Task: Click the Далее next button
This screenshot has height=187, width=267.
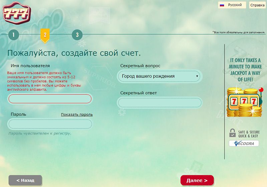Action: pos(197,180)
